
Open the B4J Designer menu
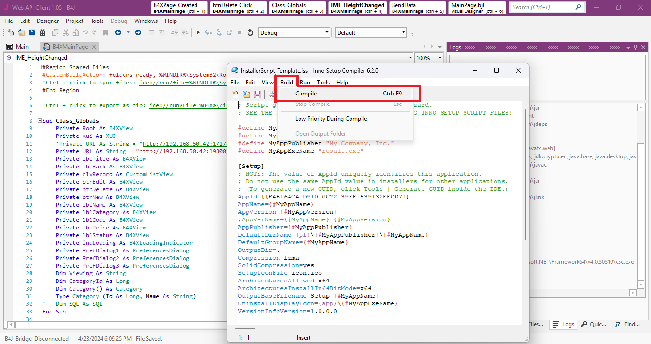pyautogui.click(x=48, y=21)
